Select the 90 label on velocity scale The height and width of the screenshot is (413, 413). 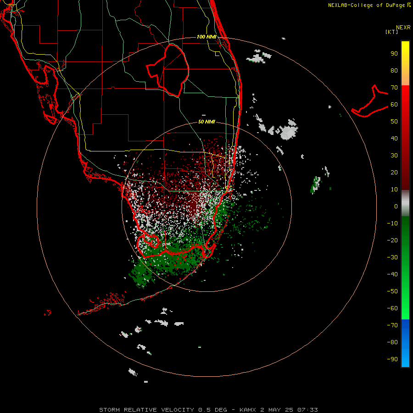(394, 54)
